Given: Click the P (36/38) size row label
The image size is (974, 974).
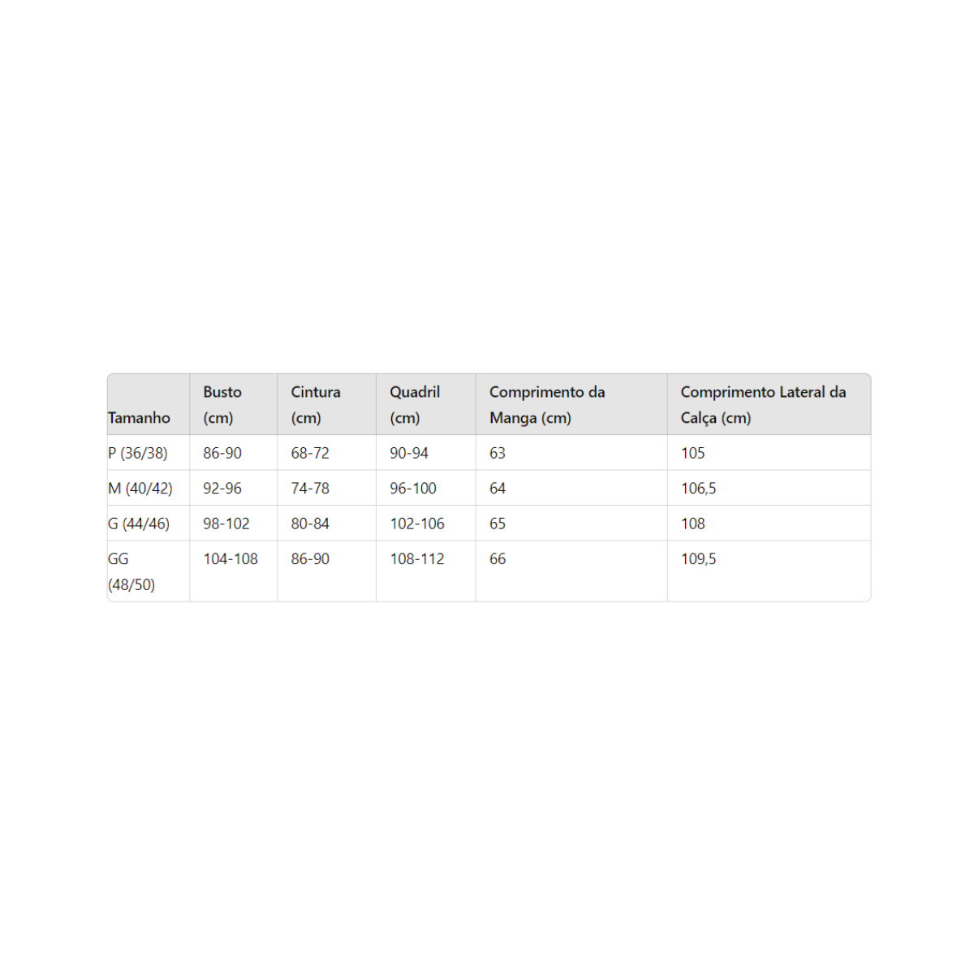Looking at the screenshot, I should 138,453.
